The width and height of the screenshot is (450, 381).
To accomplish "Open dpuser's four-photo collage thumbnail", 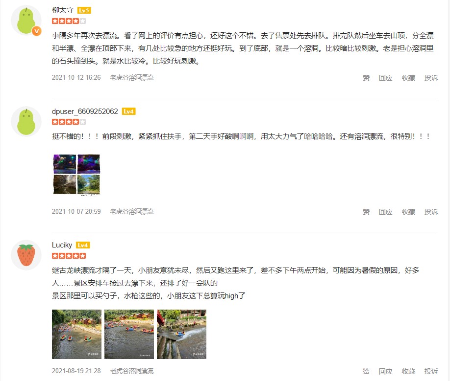I will [76, 175].
